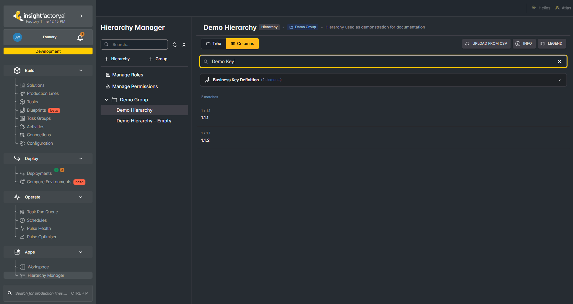Switch to Tree view tab
The image size is (573, 304).
click(214, 44)
